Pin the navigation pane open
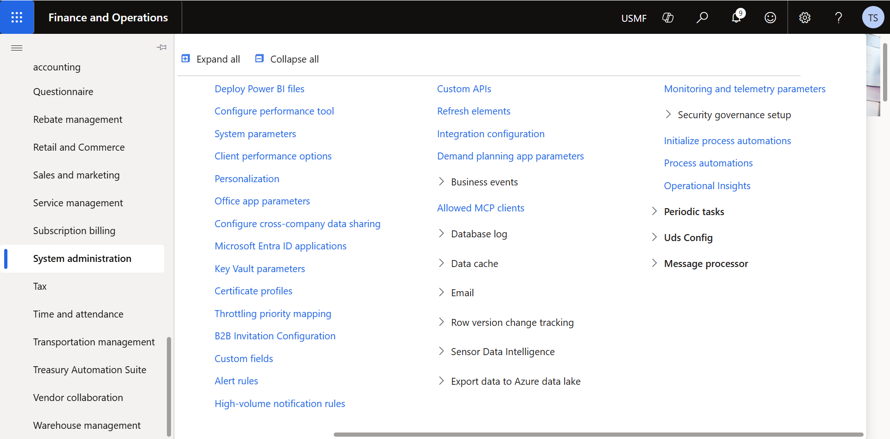The height and width of the screenshot is (439, 890). pos(162,47)
